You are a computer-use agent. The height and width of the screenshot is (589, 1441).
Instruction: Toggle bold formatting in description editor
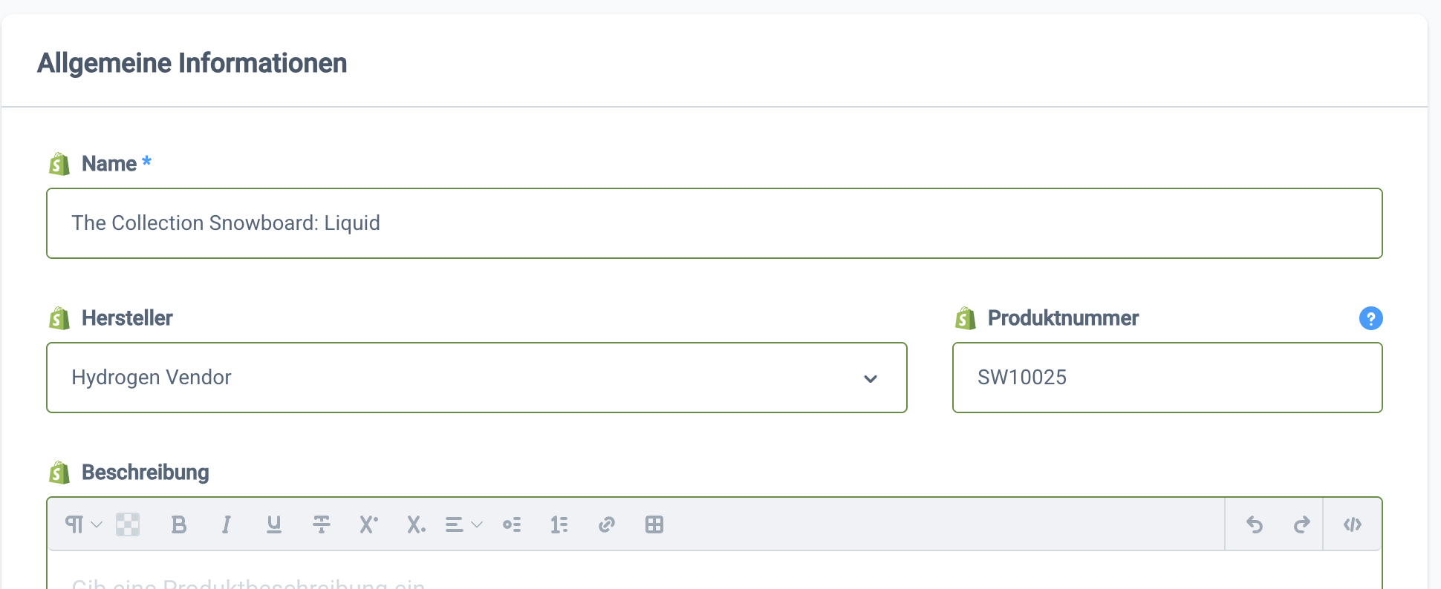click(x=178, y=524)
